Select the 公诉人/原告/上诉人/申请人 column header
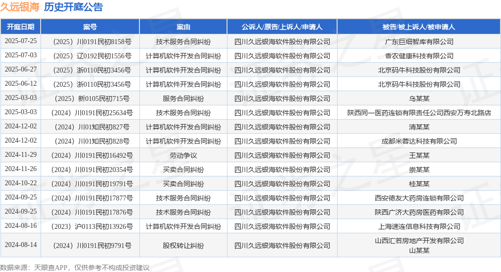 pos(282,27)
